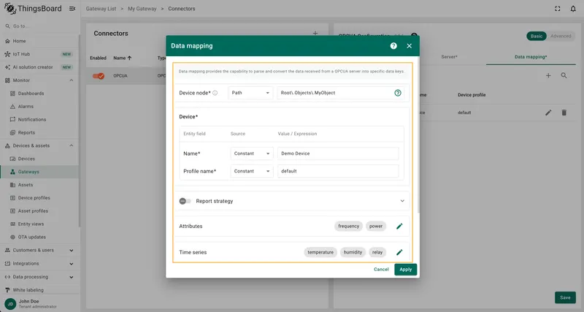Open the notifications bell icon

(x=573, y=9)
